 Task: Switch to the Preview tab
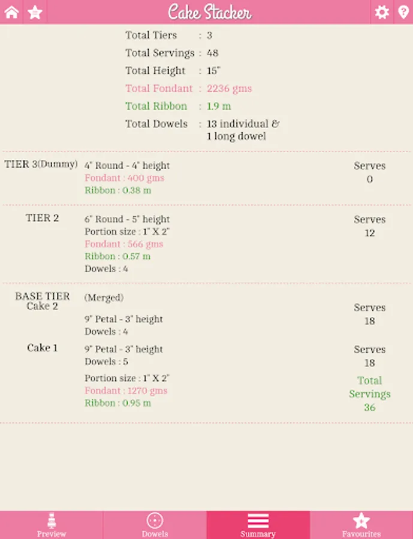point(52,534)
